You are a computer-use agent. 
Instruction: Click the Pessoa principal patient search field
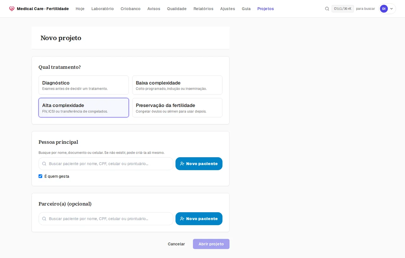click(106, 164)
